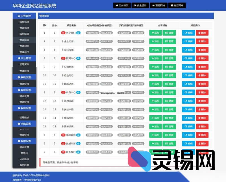Click green 添加 in the 新闻中心 row
This screenshot has width=226, height=182.
[155, 59]
